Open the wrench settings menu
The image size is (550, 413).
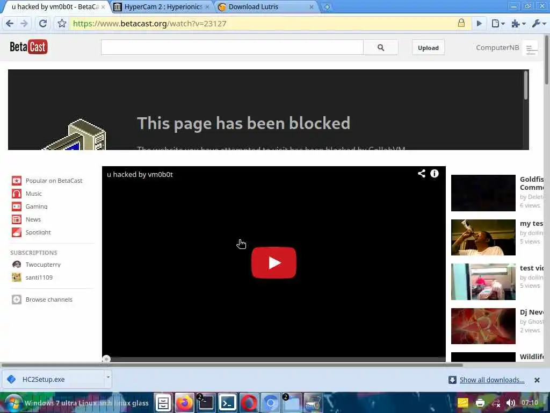pos(539,24)
